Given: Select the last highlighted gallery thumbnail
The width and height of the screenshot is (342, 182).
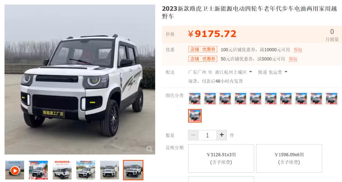Looking at the screenshot, I should point(133,170).
